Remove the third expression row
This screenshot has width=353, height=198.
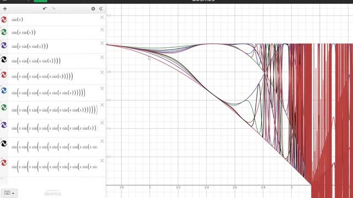[x=102, y=43]
